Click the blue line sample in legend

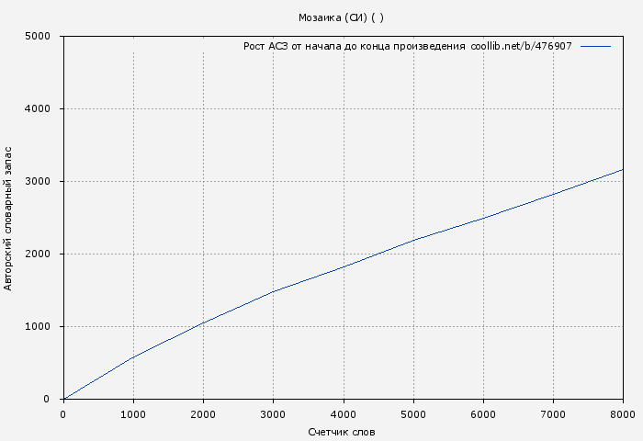595,46
